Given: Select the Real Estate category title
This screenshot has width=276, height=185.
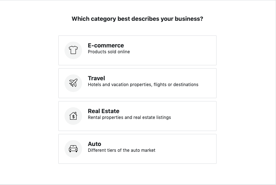Looking at the screenshot, I should (x=104, y=111).
